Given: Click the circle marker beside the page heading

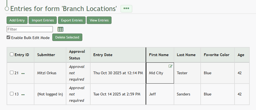Looking at the screenshot, I should pyautogui.click(x=7, y=9).
